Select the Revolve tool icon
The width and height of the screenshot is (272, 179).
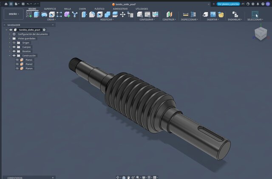click(x=44, y=14)
